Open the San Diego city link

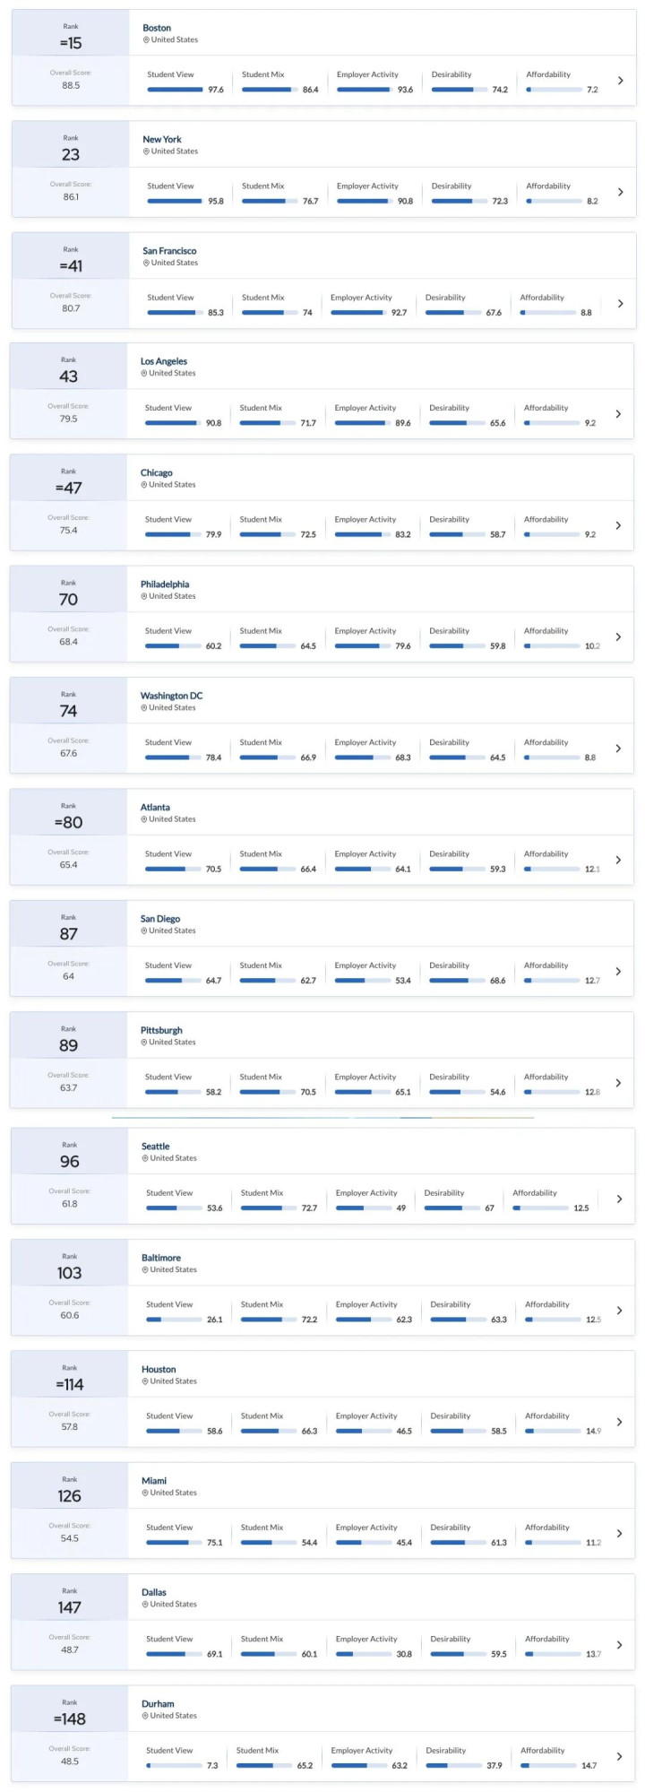pos(160,919)
